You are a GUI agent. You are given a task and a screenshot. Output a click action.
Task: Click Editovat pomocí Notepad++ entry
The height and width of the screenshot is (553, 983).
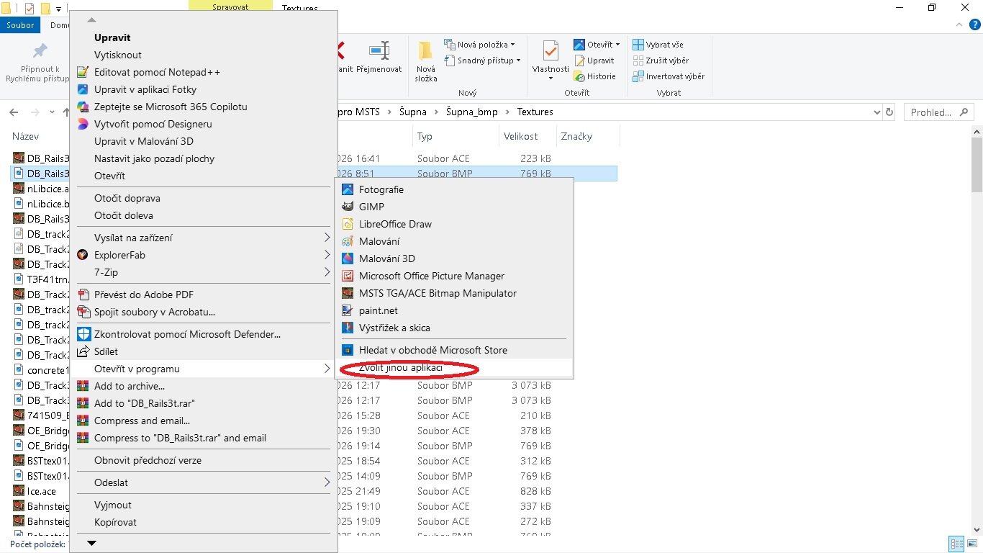pyautogui.click(x=157, y=72)
